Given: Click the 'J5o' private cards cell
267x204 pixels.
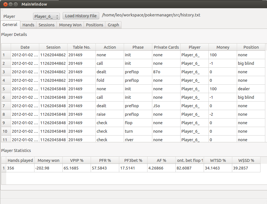Looking at the screenshot, I should [166, 106].
